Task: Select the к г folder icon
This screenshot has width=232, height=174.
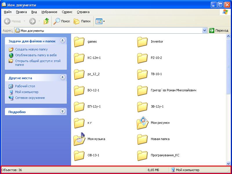Action: coord(79,123)
